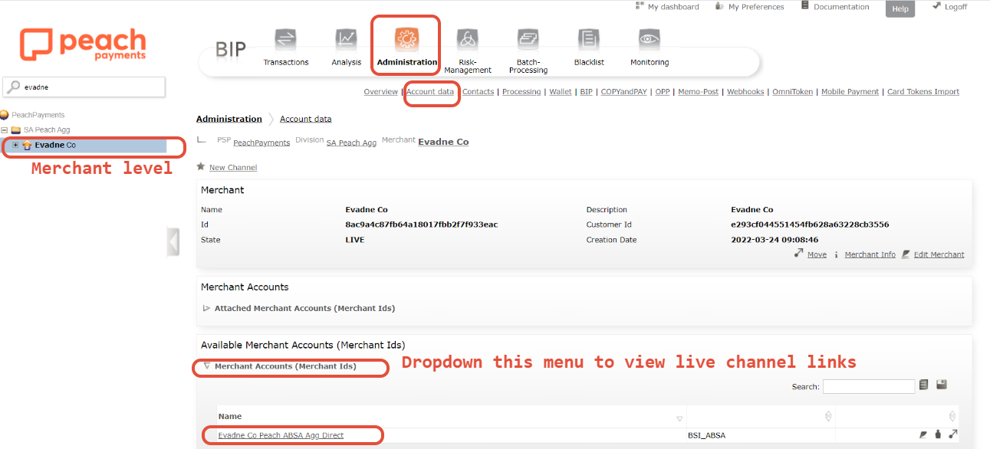Click the Help button
This screenshot has height=449, width=990.
tap(900, 9)
